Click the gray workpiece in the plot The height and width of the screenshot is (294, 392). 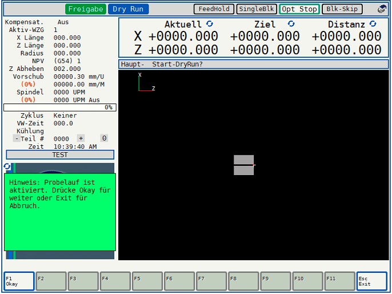tap(244, 165)
